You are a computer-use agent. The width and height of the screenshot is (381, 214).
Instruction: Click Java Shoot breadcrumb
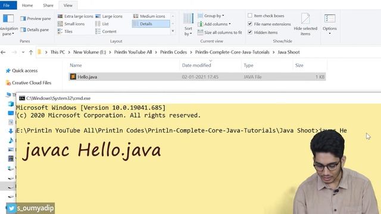289,52
